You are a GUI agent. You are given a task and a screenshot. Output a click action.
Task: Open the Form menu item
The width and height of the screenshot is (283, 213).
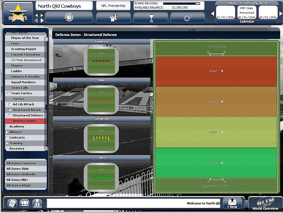25,43
